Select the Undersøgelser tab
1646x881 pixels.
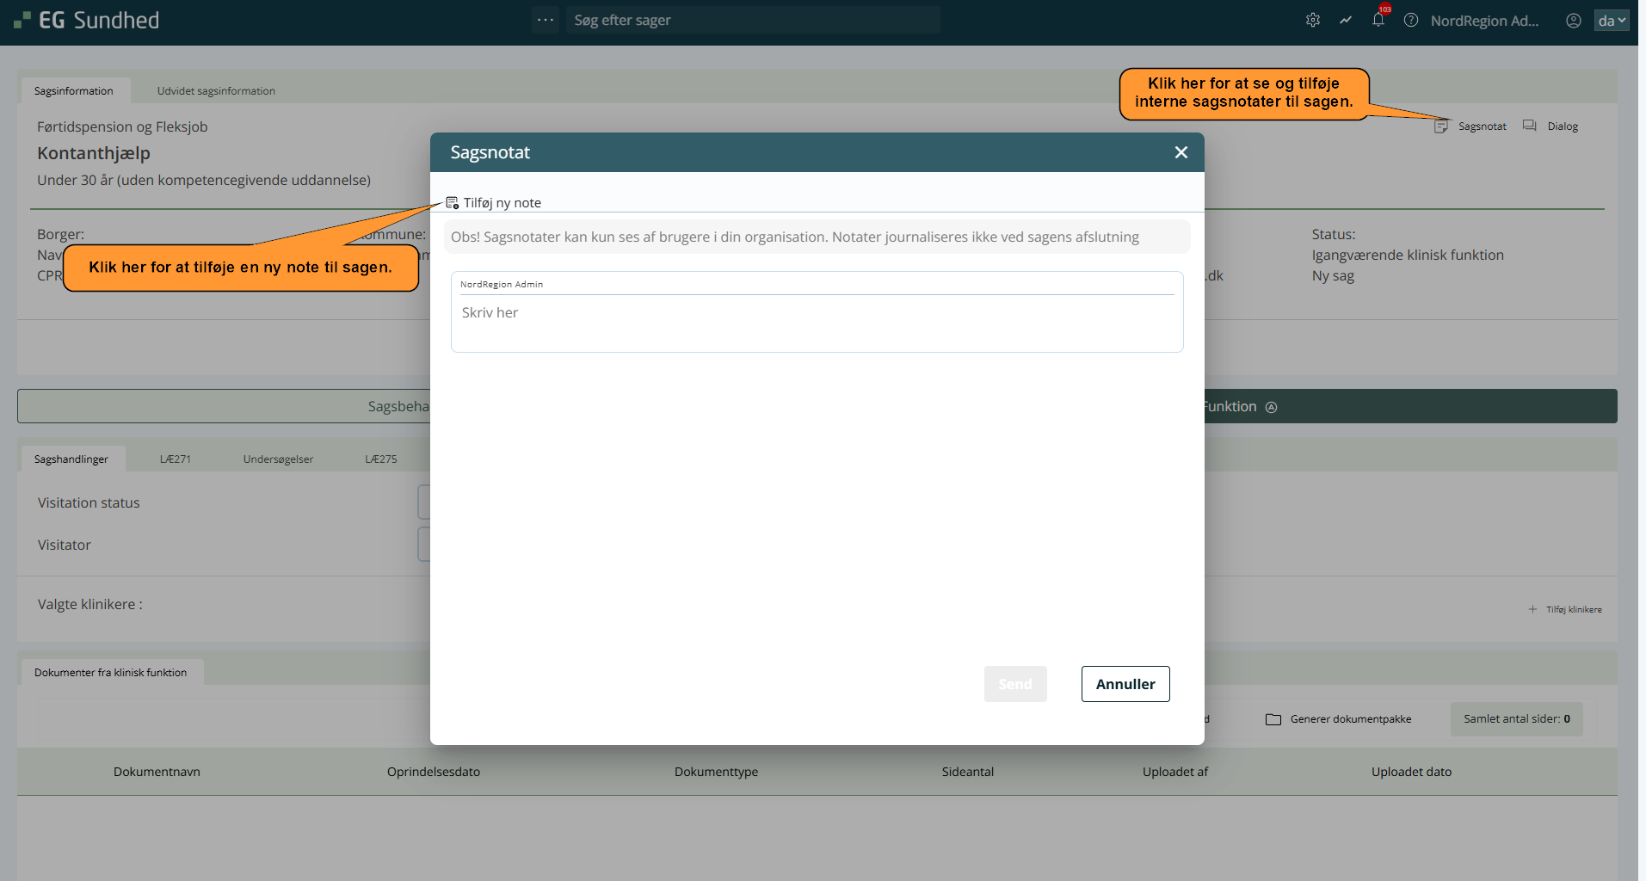(x=278, y=459)
